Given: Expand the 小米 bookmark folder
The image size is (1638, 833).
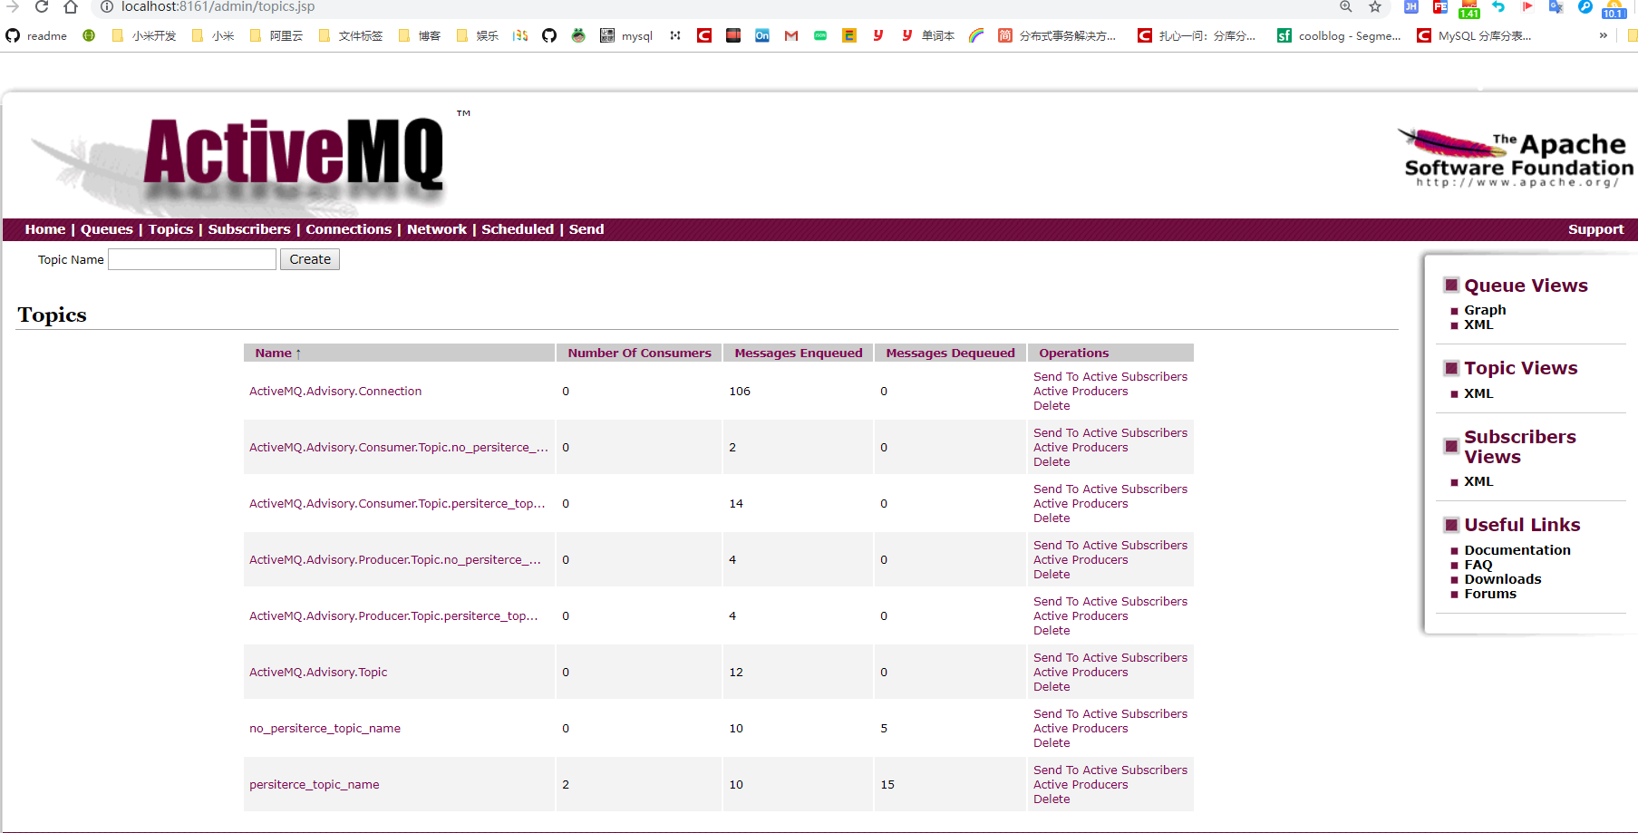Looking at the screenshot, I should tap(213, 35).
